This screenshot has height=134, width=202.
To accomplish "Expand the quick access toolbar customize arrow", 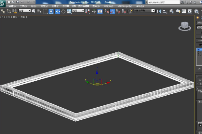I will (x=34, y=2).
